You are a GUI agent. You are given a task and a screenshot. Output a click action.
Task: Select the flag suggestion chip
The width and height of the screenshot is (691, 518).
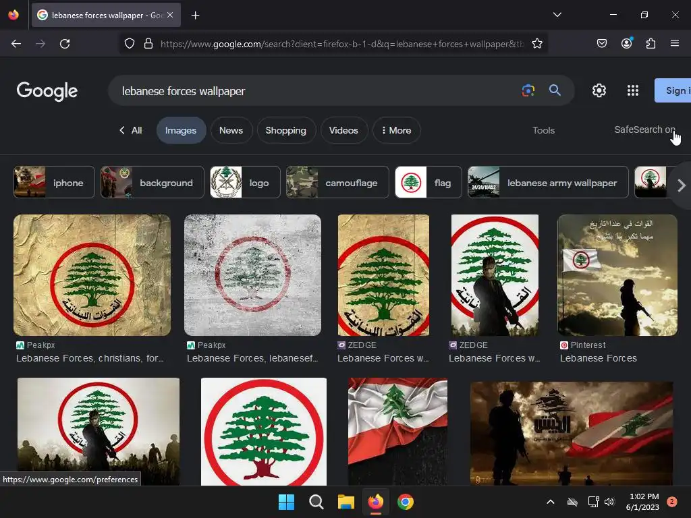(429, 182)
